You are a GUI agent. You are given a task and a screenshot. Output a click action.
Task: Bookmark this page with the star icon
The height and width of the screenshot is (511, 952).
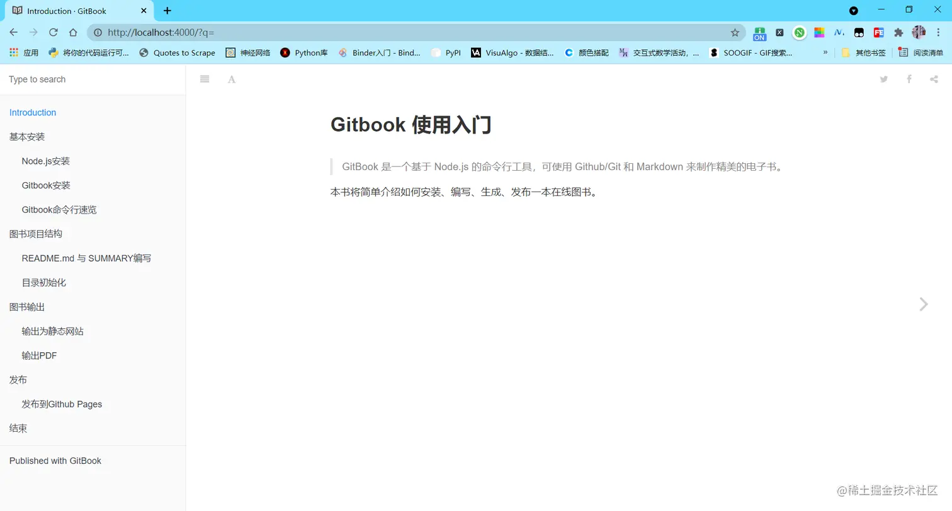click(x=735, y=32)
